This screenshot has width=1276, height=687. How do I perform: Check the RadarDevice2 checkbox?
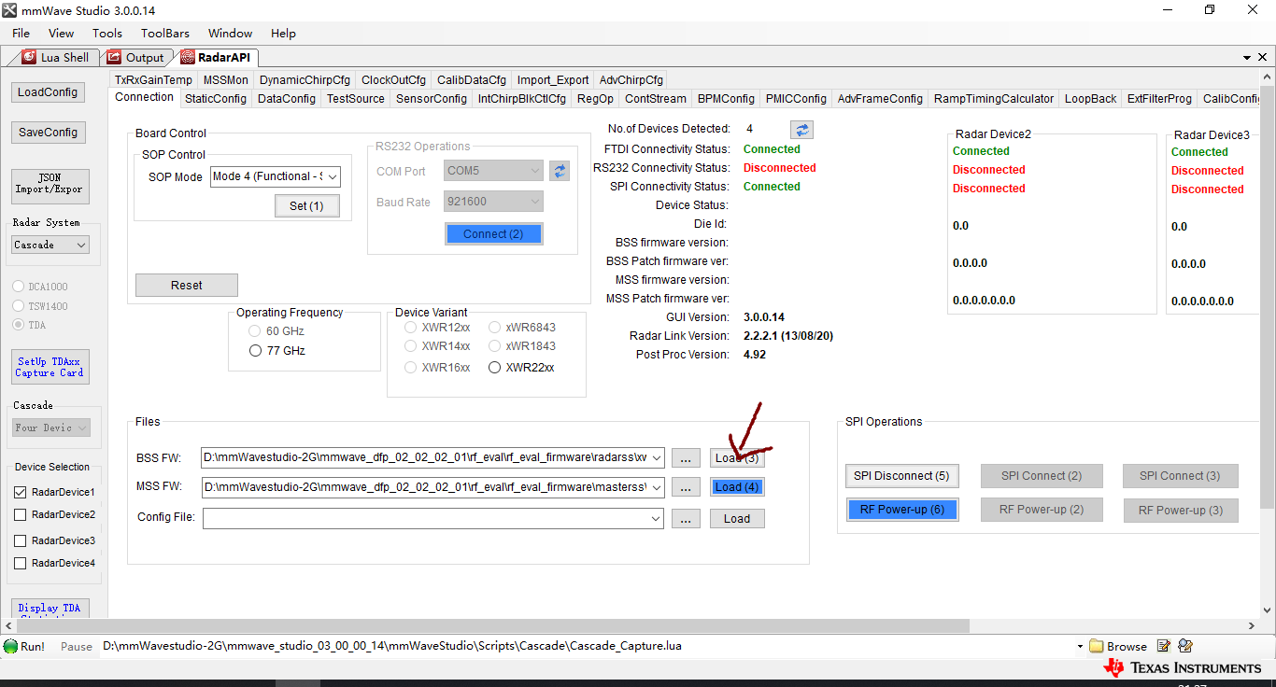click(21, 514)
